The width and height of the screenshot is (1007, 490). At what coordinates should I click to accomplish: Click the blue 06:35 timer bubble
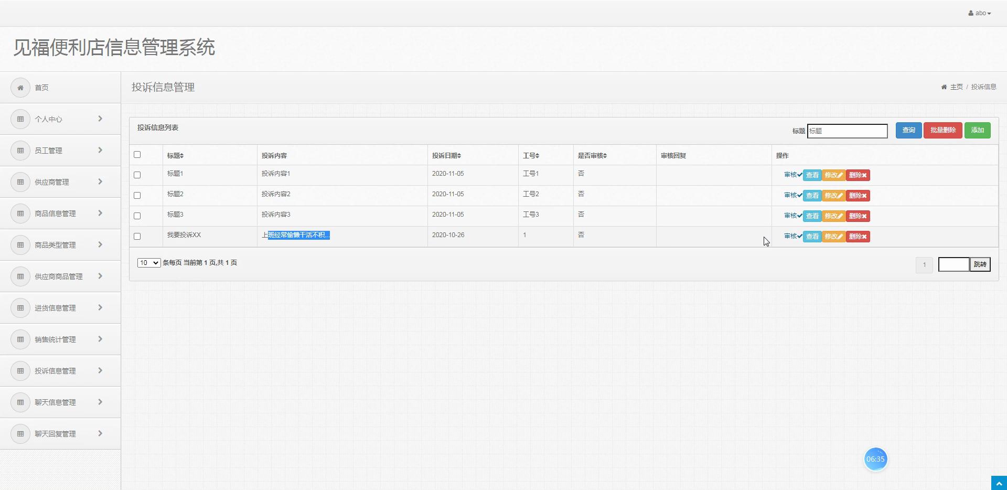tap(875, 459)
